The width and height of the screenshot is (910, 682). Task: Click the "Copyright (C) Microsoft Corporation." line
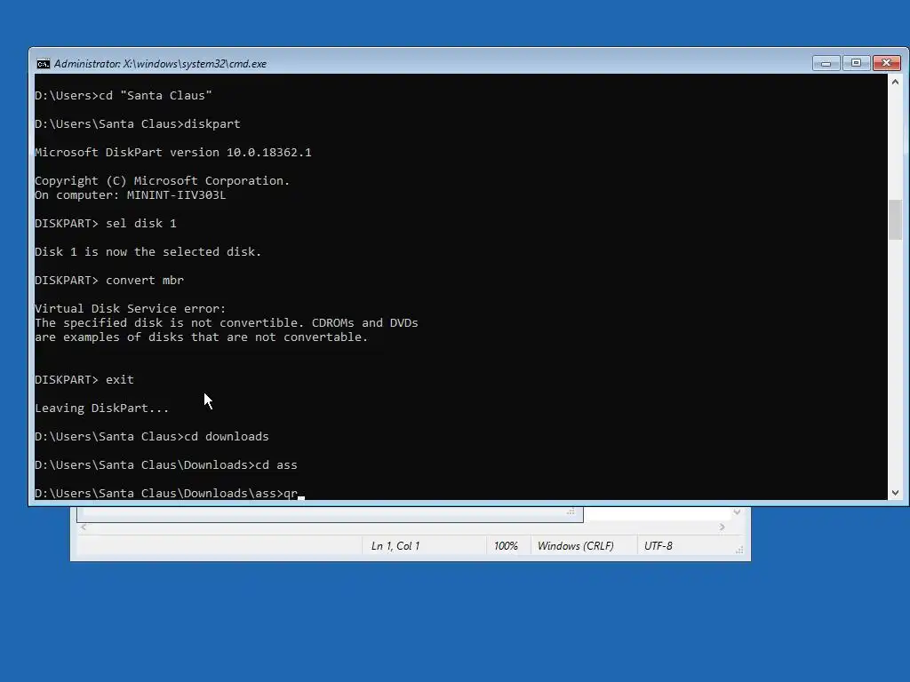click(x=162, y=180)
